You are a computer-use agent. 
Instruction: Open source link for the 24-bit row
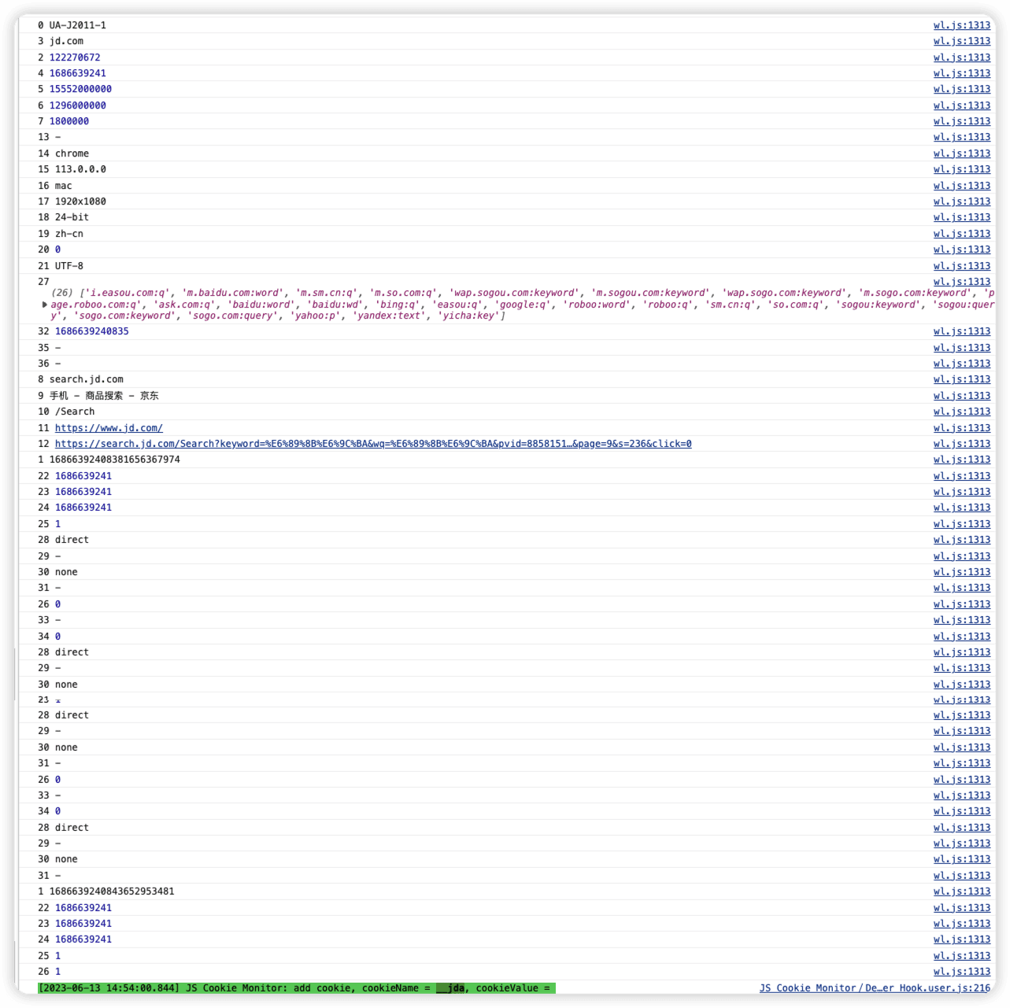[961, 217]
